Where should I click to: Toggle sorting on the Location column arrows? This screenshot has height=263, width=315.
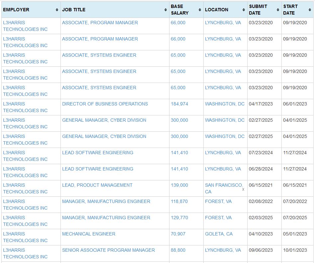click(244, 10)
